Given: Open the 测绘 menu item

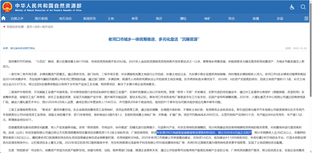Looking at the screenshot, I should click(x=183, y=18).
